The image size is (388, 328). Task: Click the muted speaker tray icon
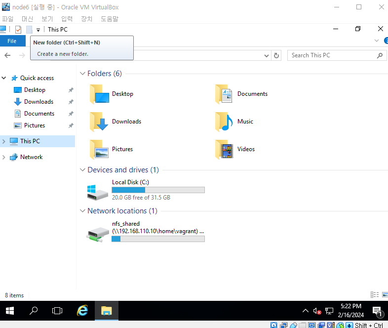coord(317,311)
